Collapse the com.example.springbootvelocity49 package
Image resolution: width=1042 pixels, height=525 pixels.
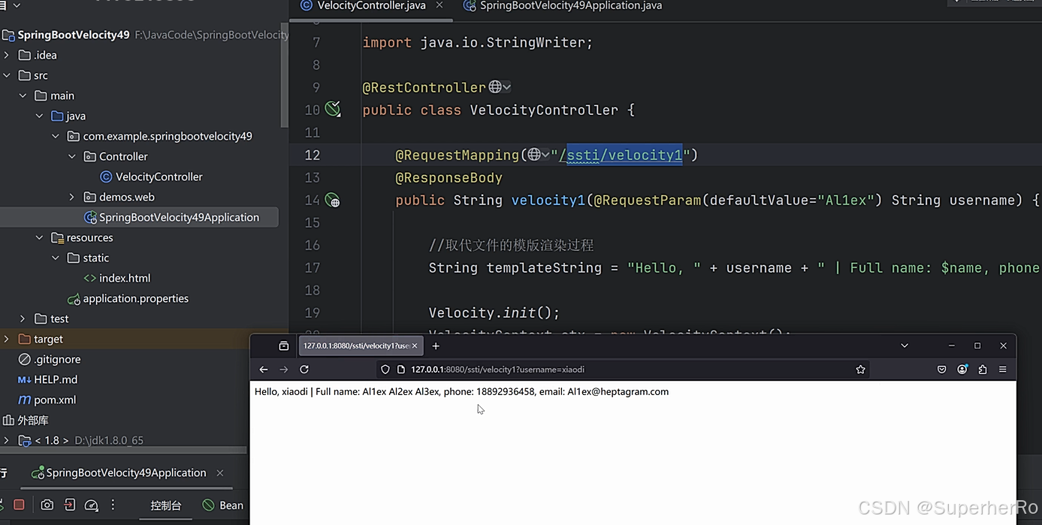[56, 136]
